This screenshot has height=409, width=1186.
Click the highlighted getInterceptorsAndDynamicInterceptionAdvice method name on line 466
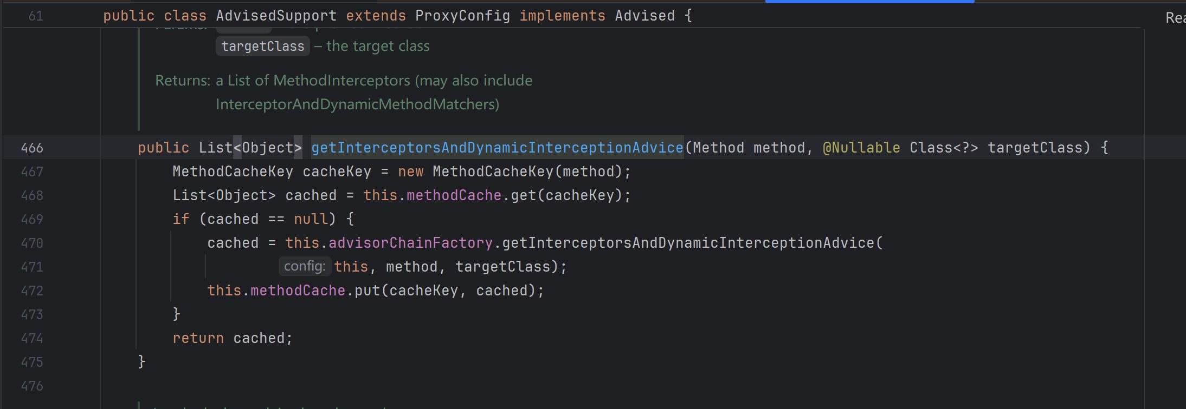[497, 148]
